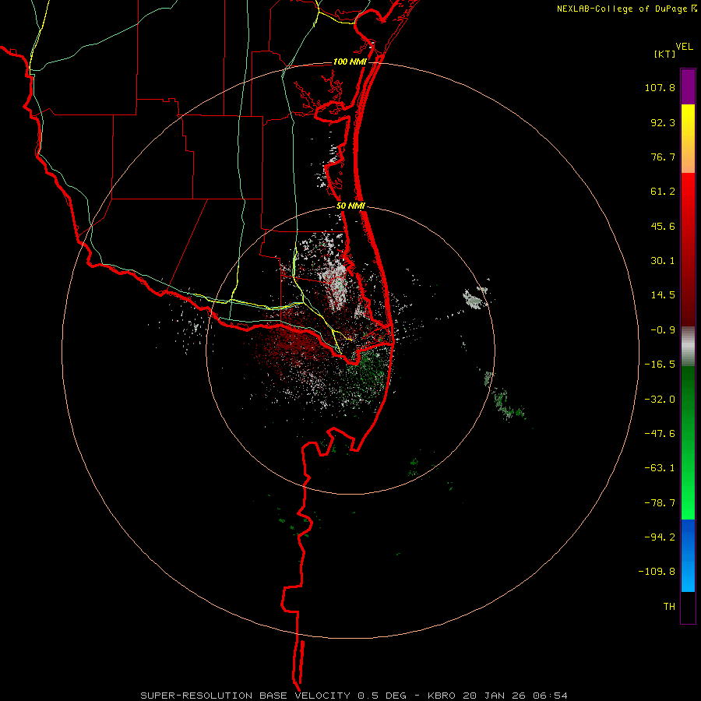
Task: Click the 45.6 velocity scale value
Action: (663, 226)
